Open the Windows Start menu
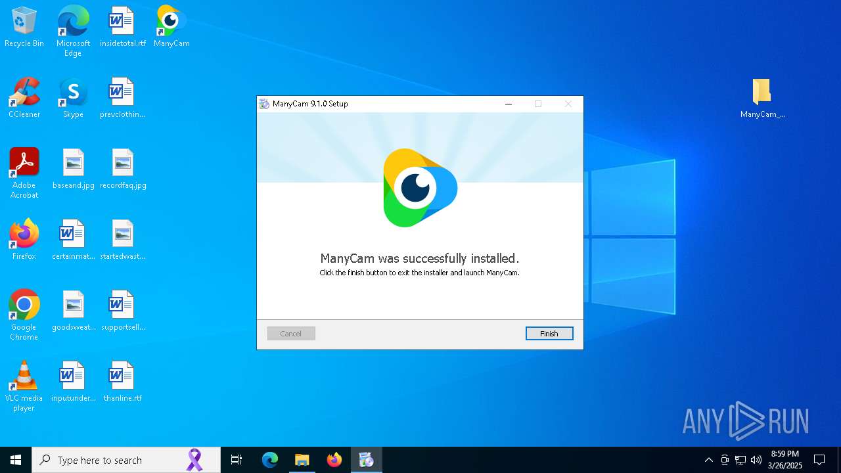The width and height of the screenshot is (841, 473). point(16,460)
